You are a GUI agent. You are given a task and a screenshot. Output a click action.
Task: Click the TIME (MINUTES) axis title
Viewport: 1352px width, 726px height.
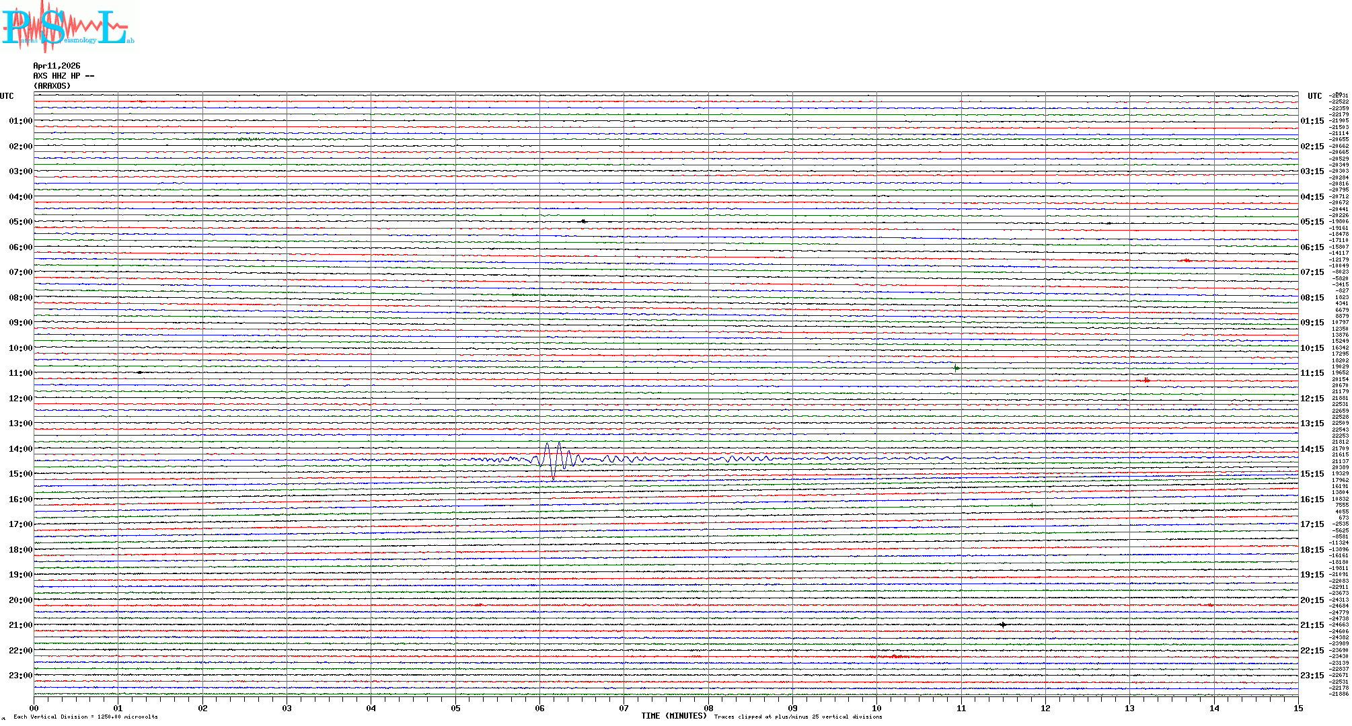(x=673, y=716)
